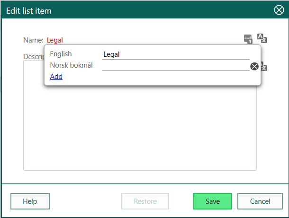Select the red Legal name value
289x218 pixels.
click(54, 40)
